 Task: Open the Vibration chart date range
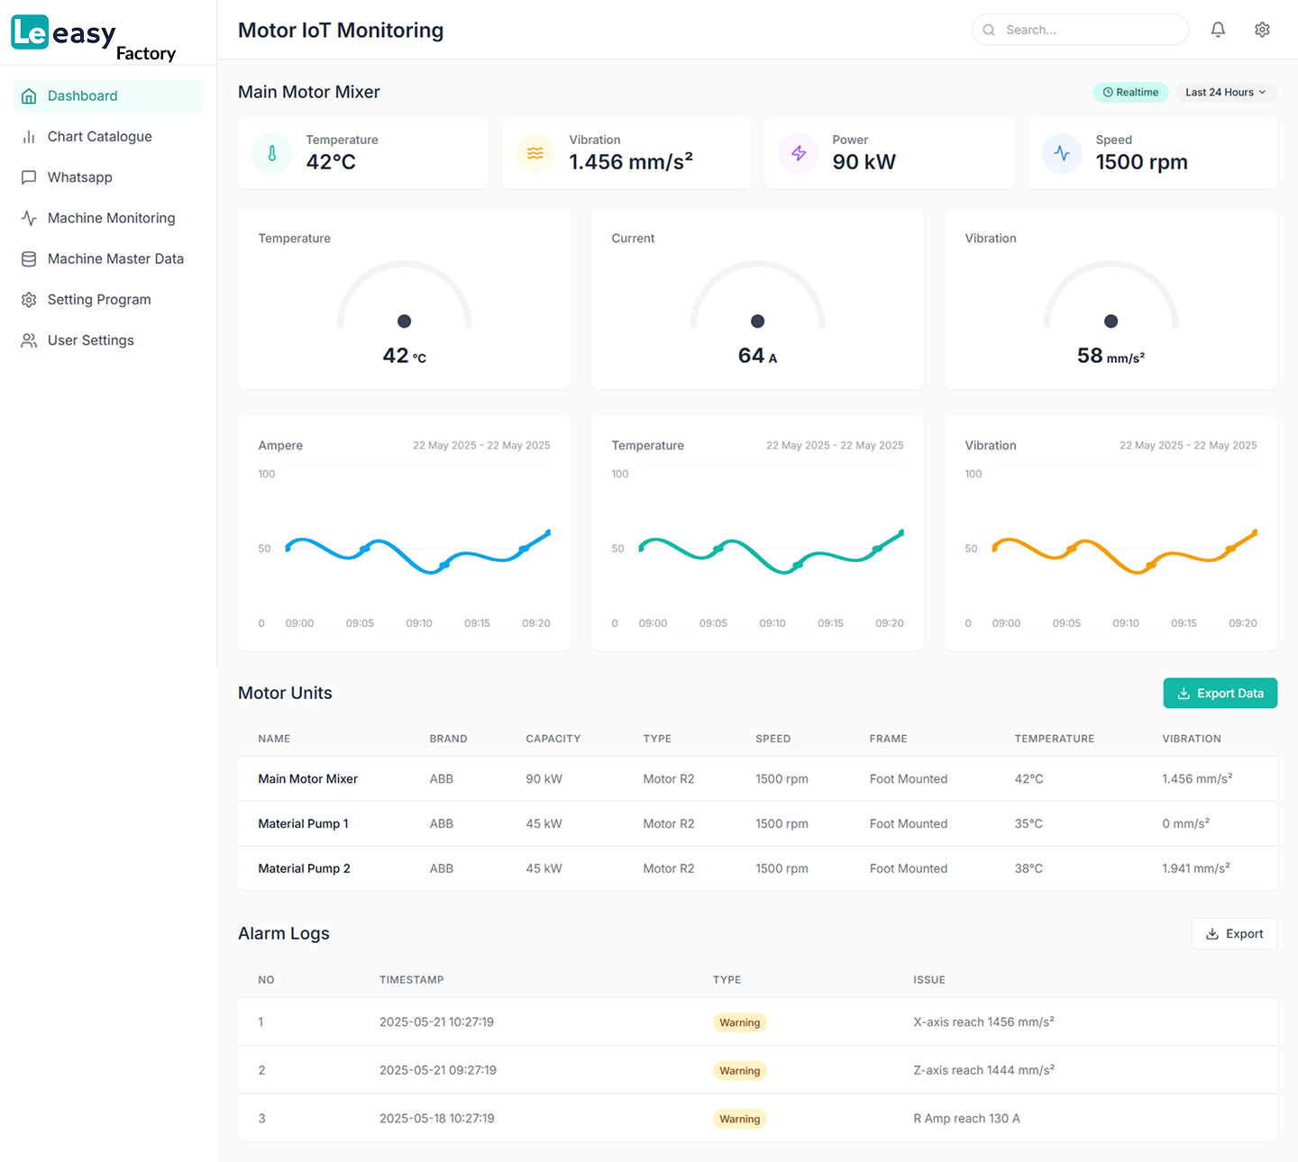(x=1187, y=445)
